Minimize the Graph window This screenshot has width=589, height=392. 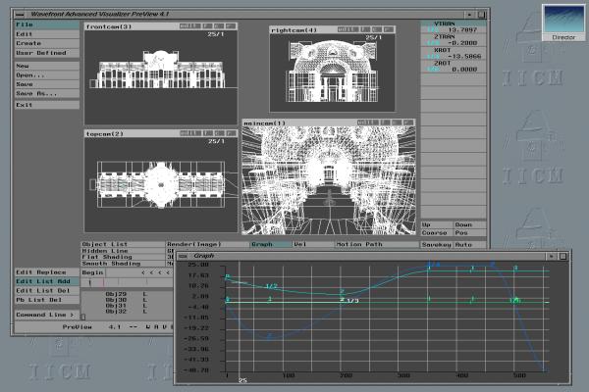[552, 256]
